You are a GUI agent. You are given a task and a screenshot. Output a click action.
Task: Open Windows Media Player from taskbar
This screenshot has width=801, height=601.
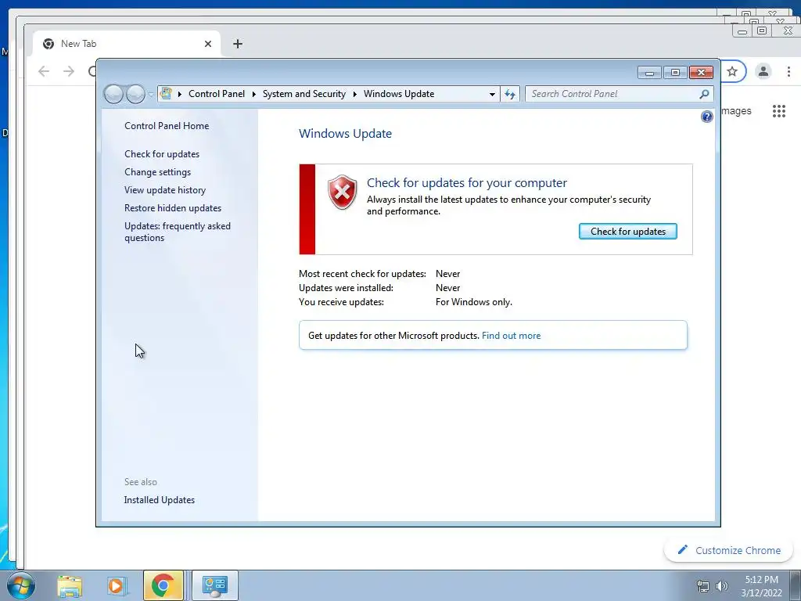coord(116,585)
